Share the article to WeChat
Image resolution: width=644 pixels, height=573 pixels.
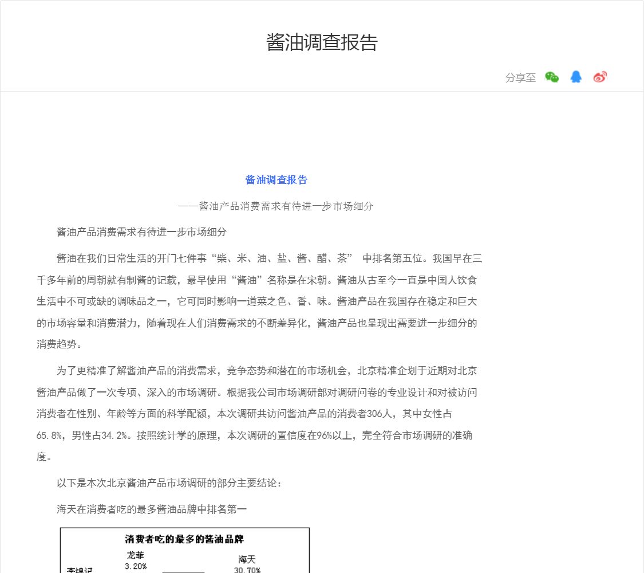(552, 77)
